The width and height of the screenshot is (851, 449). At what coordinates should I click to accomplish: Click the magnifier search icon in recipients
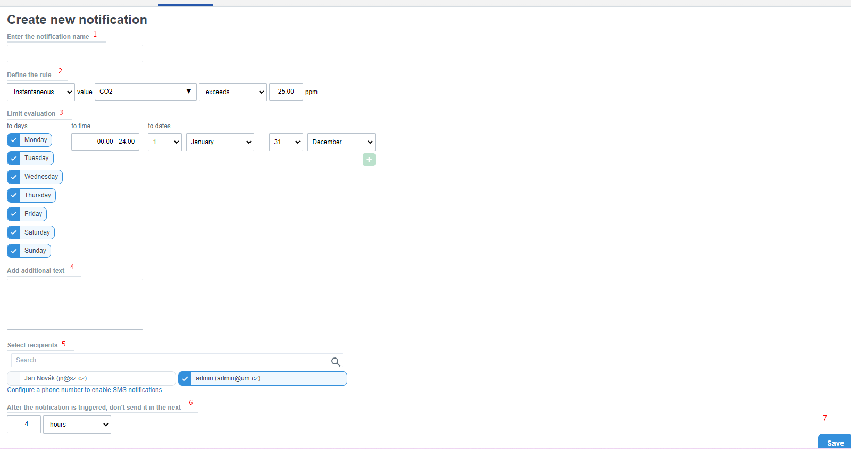(336, 362)
